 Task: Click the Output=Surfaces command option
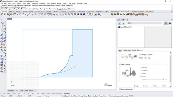[x=62, y=9]
